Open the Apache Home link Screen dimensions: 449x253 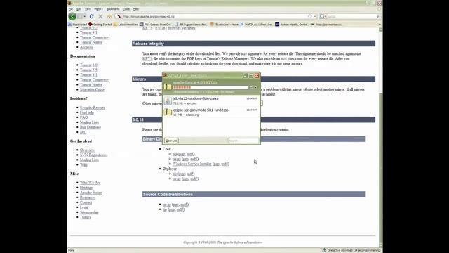[x=91, y=193]
